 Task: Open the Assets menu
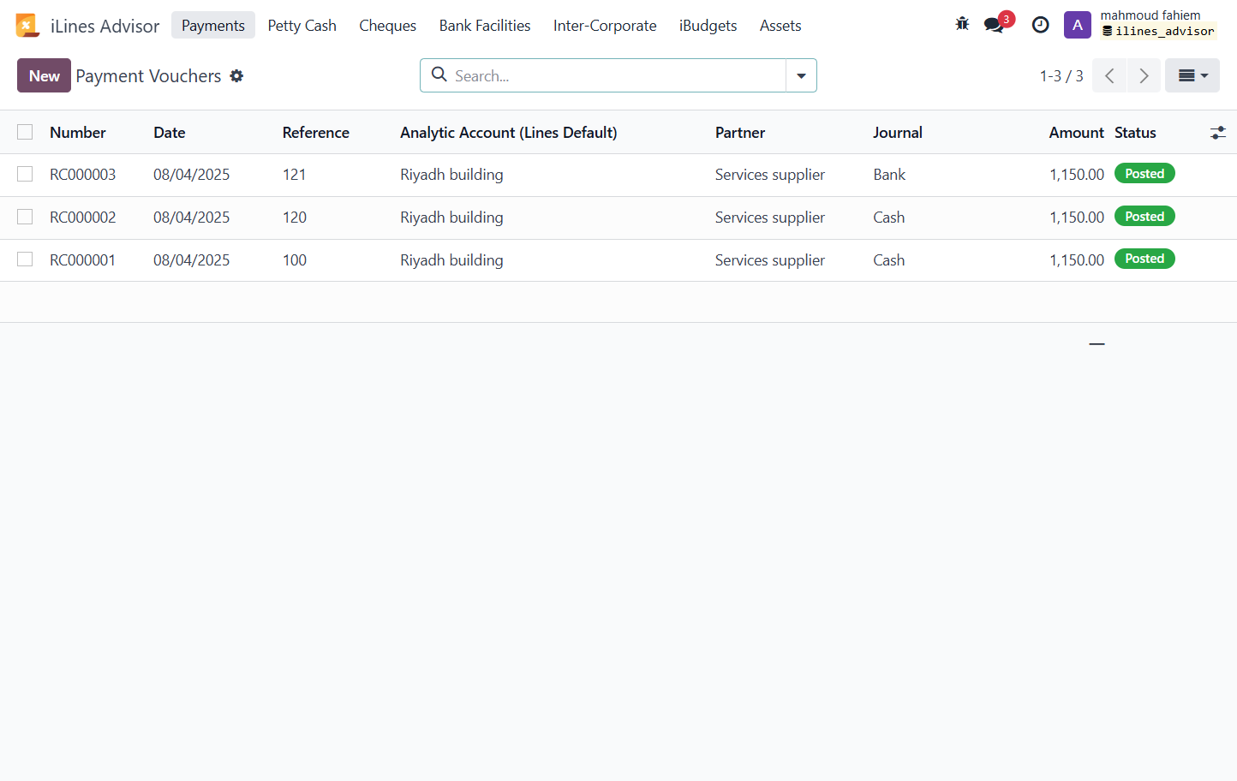coord(780,26)
